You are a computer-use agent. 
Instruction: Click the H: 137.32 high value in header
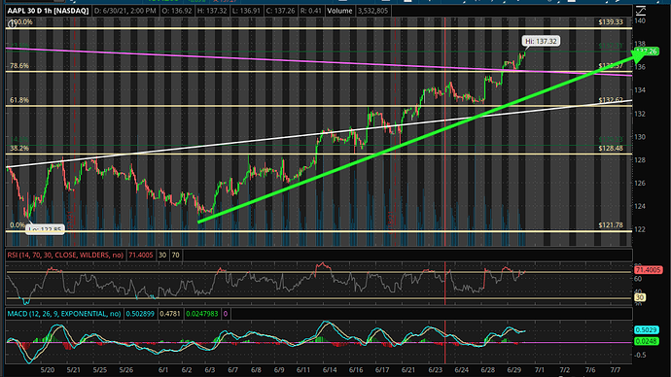pyautogui.click(x=212, y=11)
